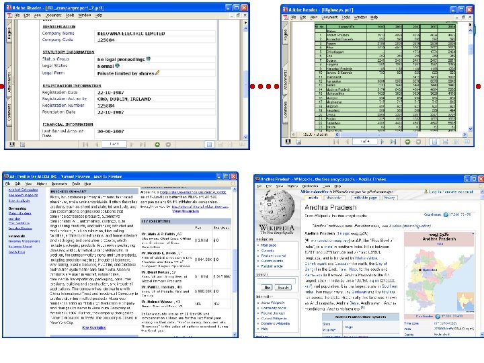The height and width of the screenshot is (363, 484).
Task: Click grey next view icon in company report
Action: tap(168, 145)
